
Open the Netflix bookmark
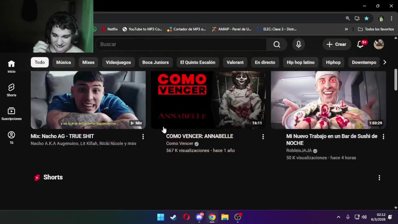[110, 29]
